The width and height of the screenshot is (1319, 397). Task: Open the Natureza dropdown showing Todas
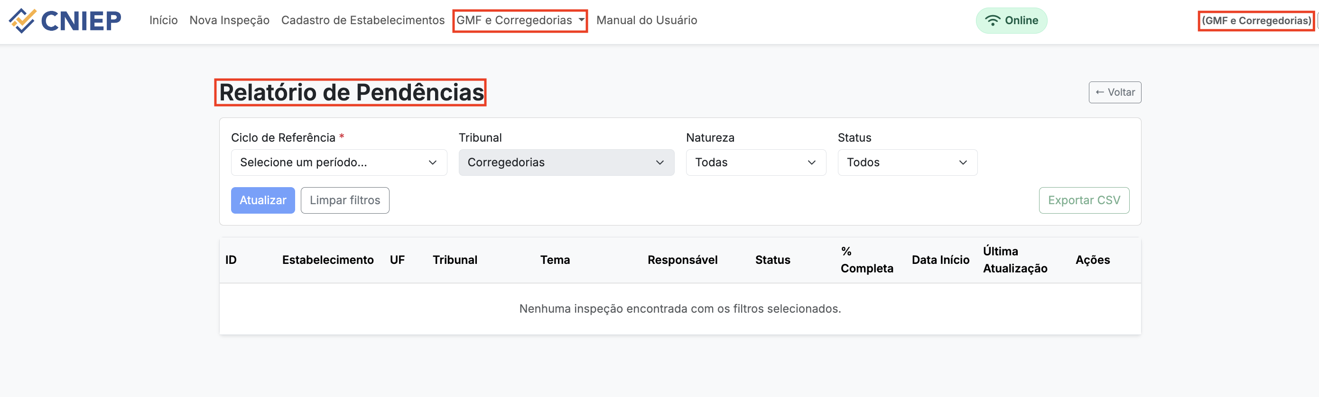pos(755,162)
